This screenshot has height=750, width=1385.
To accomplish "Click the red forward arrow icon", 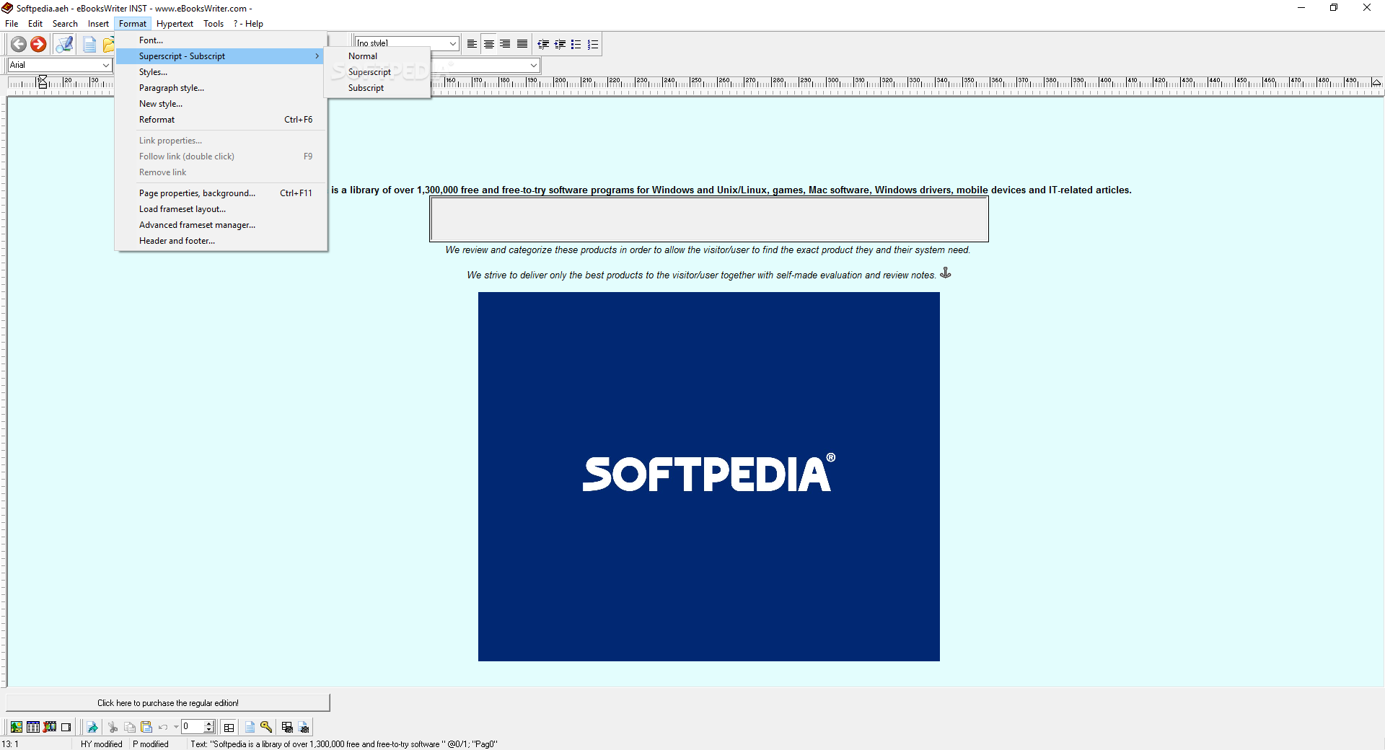I will [38, 44].
